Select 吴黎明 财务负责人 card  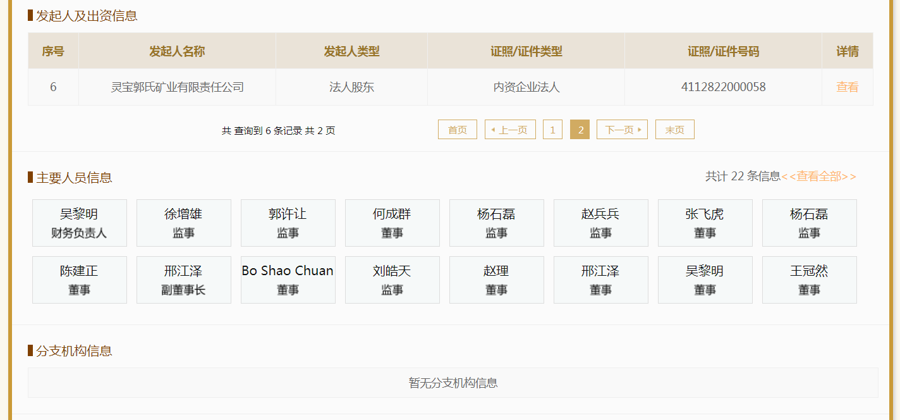coord(80,223)
